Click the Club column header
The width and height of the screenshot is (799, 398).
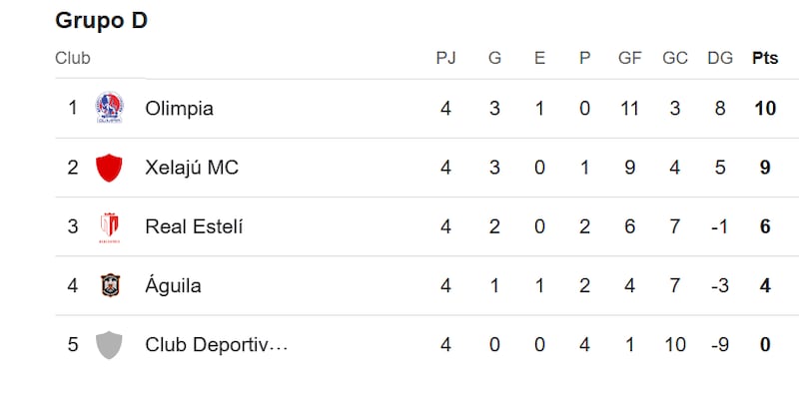[x=73, y=58]
